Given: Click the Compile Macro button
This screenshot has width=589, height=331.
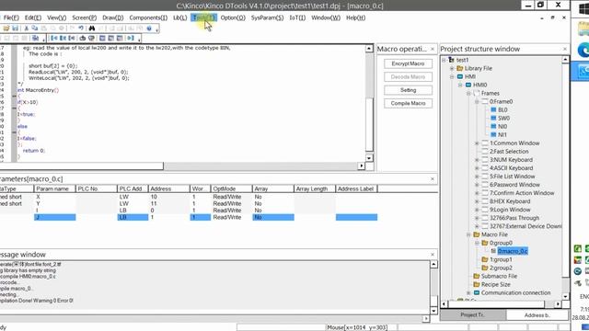Looking at the screenshot, I should (x=408, y=103).
